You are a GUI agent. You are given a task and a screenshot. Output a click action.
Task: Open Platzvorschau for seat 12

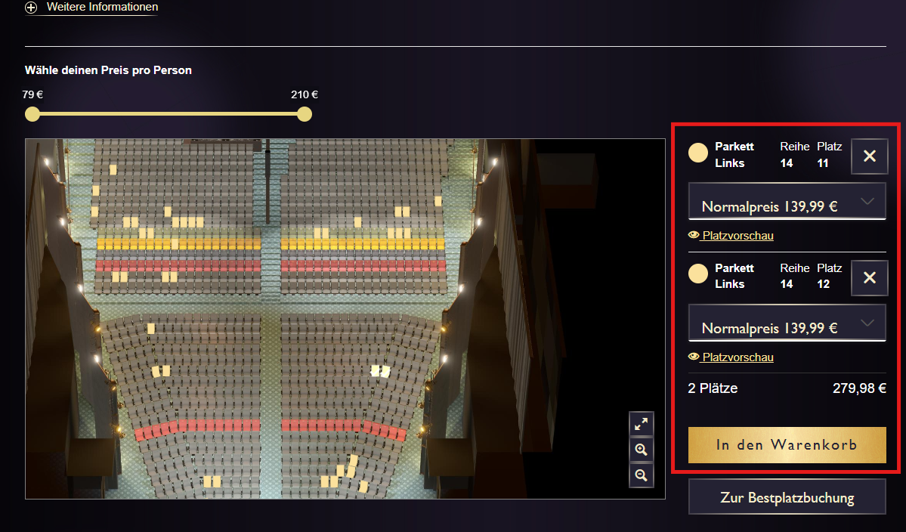click(737, 357)
